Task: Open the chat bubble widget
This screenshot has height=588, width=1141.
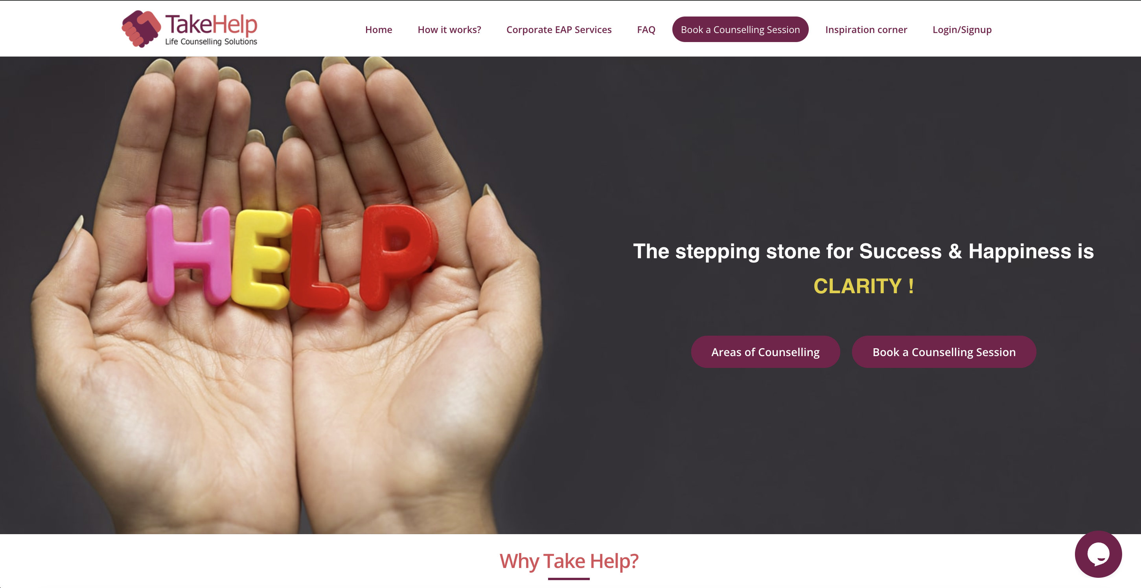Action: click(x=1098, y=554)
